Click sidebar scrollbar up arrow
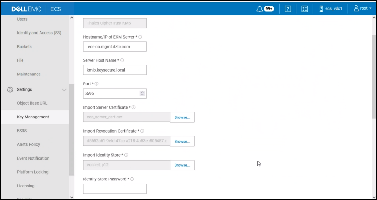The width and height of the screenshot is (377, 200). pos(72,18)
